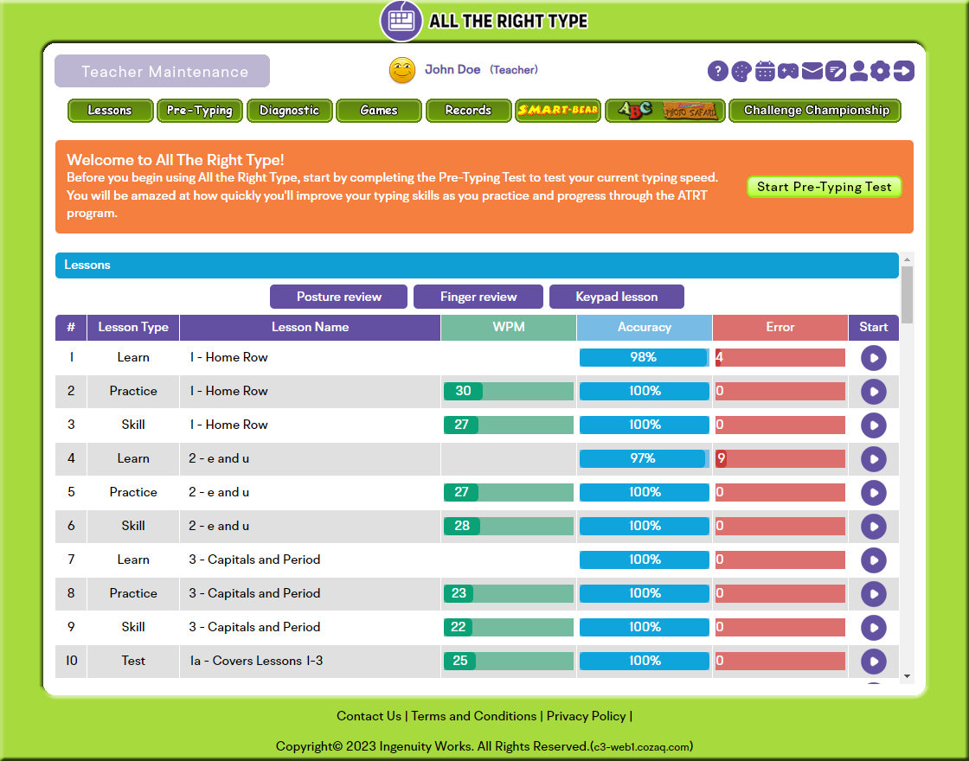Open the help question mark icon
Viewport: 969px width, 761px height.
point(717,71)
